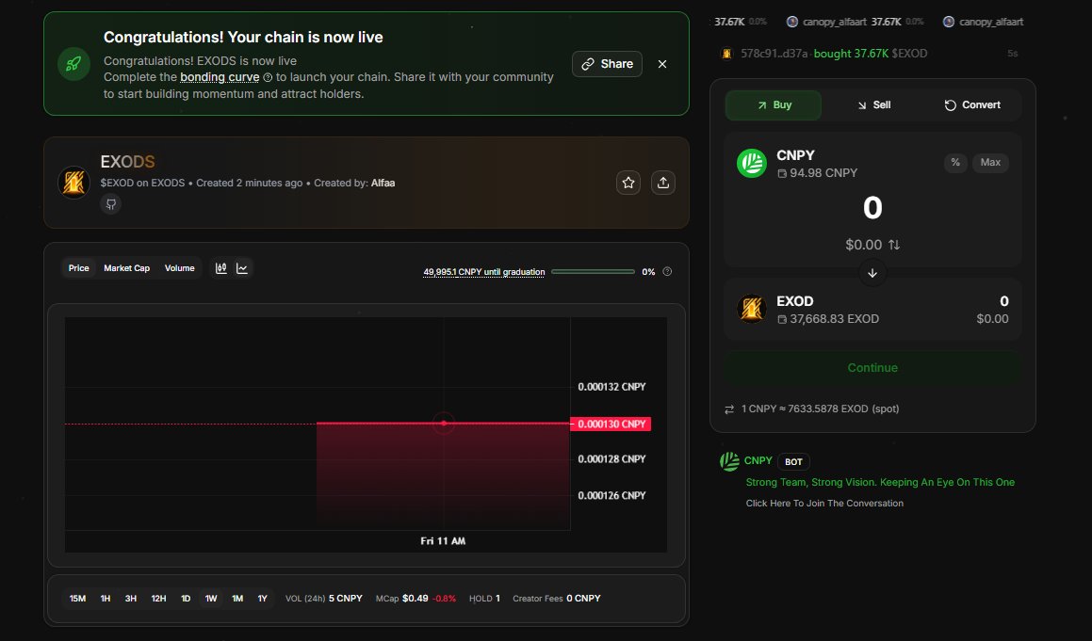
Task: Favorite EXODS using the star icon
Action: click(x=628, y=183)
